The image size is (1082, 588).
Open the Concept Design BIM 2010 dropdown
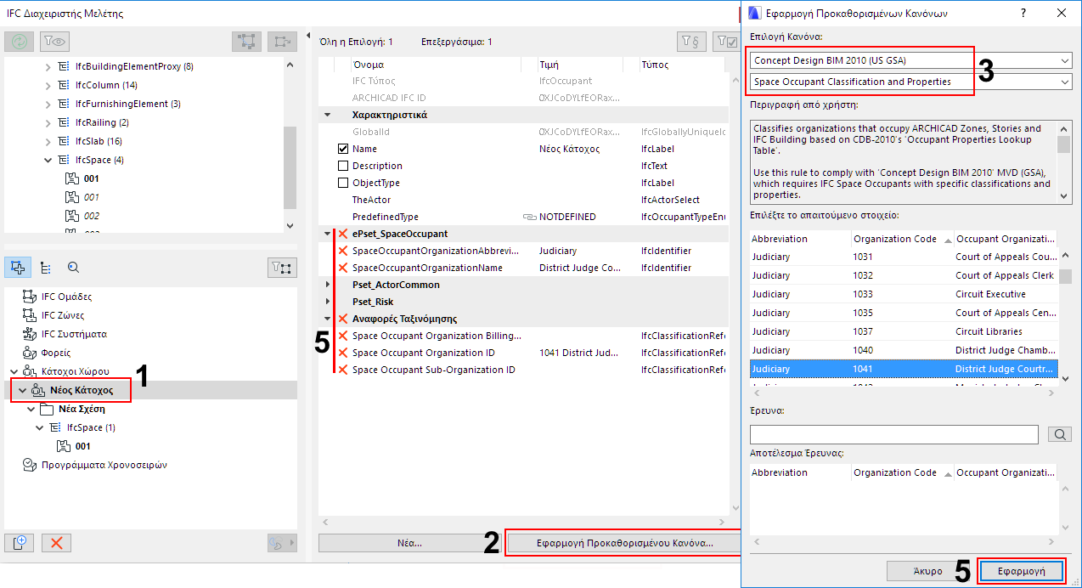[x=910, y=61]
